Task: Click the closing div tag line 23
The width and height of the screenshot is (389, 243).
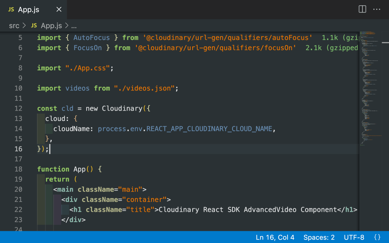Action: tap(73, 220)
